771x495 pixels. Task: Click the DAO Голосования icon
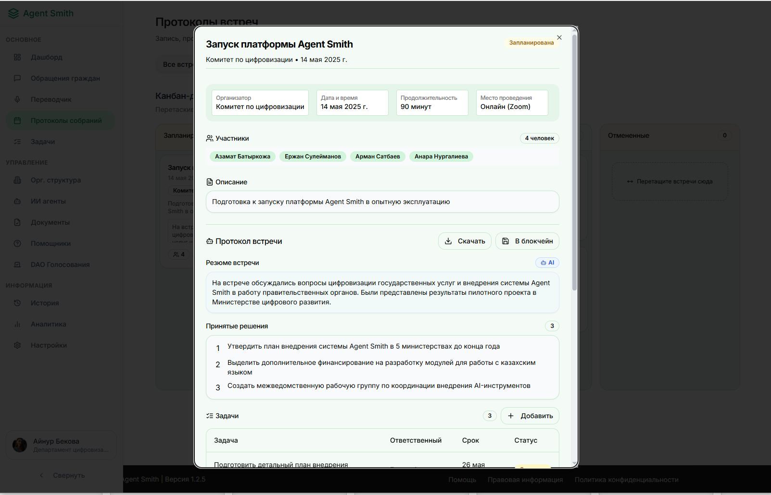[17, 265]
